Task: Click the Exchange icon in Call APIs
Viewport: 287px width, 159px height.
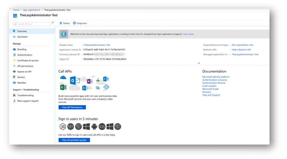Action: [x=106, y=79]
